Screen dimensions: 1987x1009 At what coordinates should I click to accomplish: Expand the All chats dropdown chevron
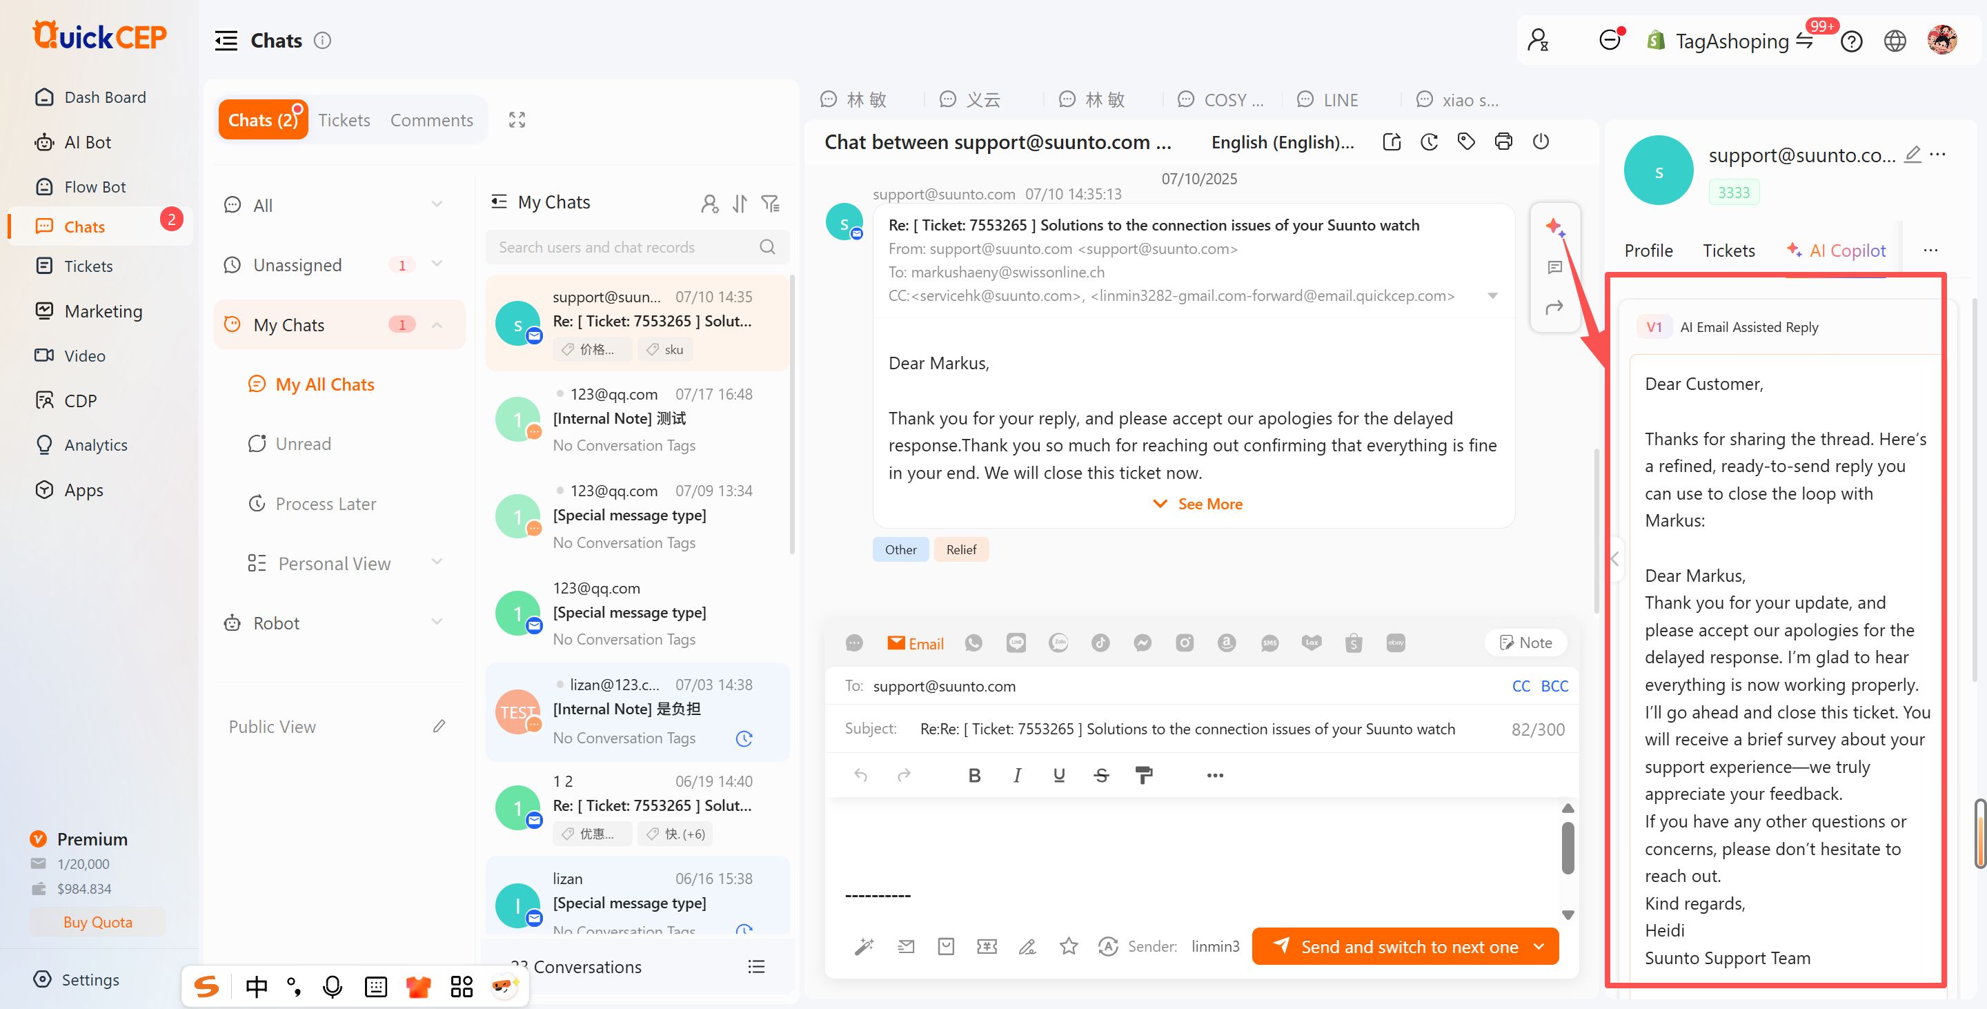pos(437,204)
